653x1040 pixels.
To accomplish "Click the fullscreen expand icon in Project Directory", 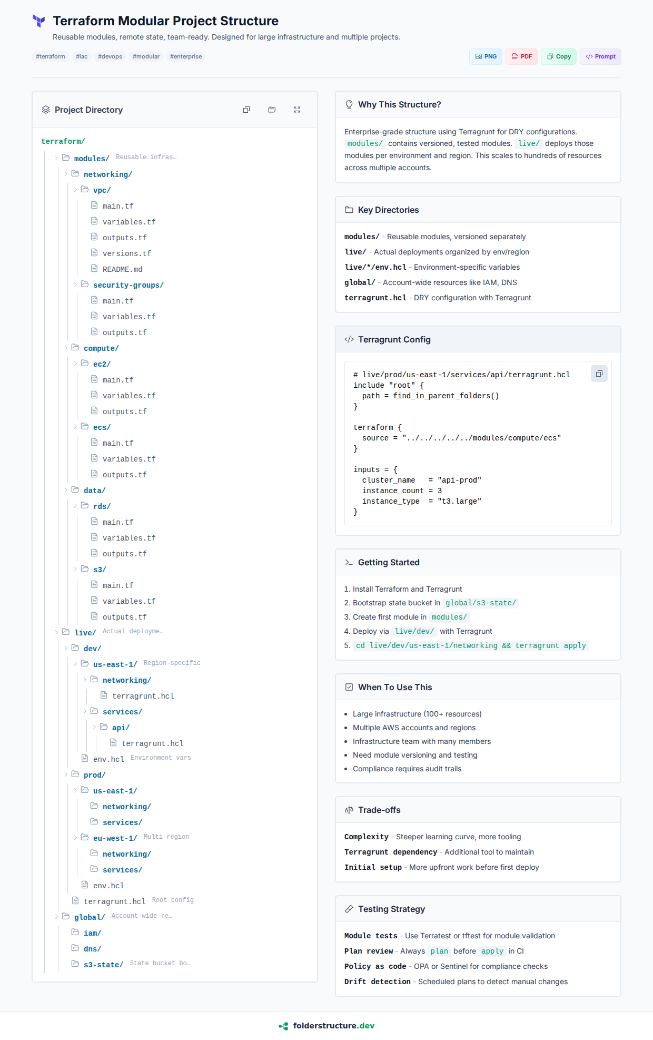I will click(x=297, y=110).
